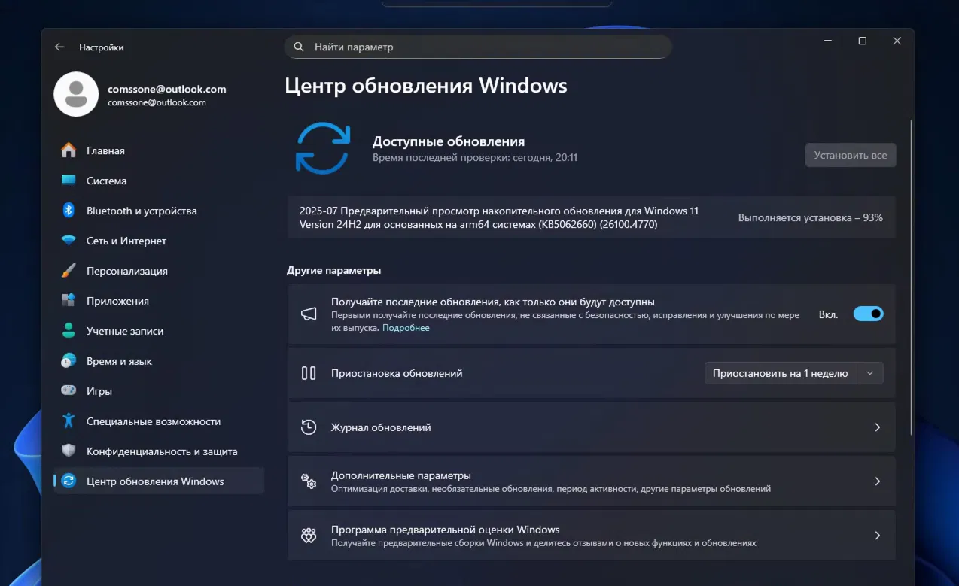Open the Игры settings section
This screenshot has width=959, height=586.
(x=159, y=391)
